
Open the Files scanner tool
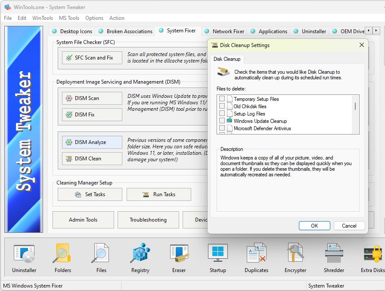pyautogui.click(x=101, y=258)
